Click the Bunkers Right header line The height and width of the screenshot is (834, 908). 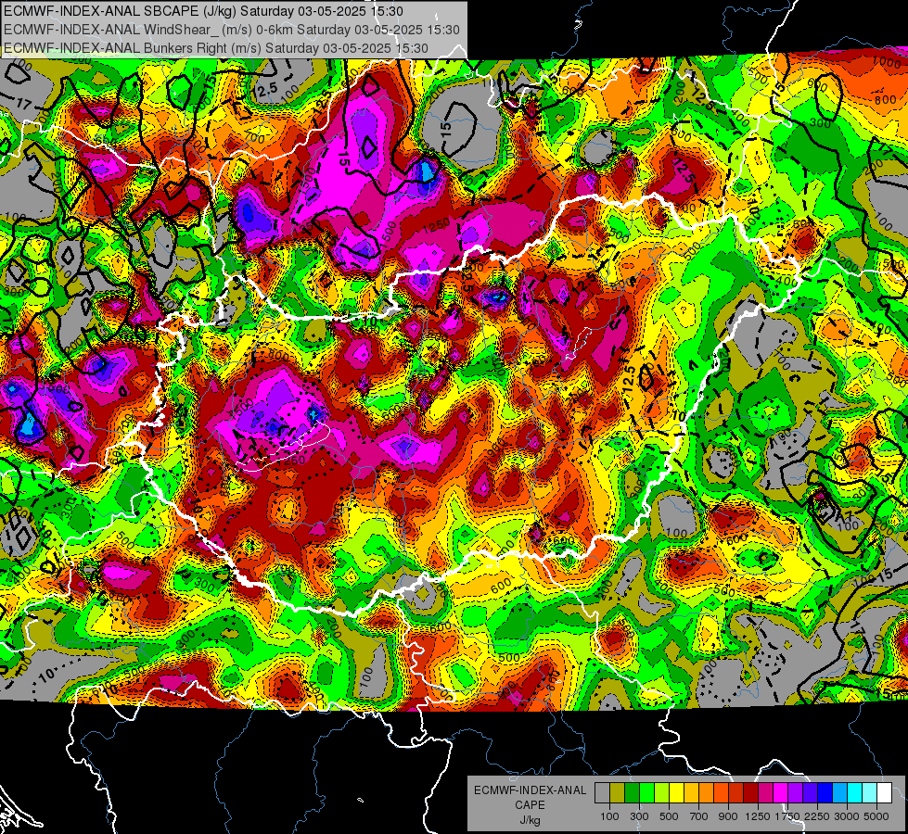(216, 48)
